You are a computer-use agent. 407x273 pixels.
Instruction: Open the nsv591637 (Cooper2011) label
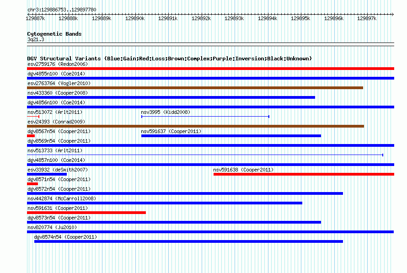pyautogui.click(x=171, y=131)
